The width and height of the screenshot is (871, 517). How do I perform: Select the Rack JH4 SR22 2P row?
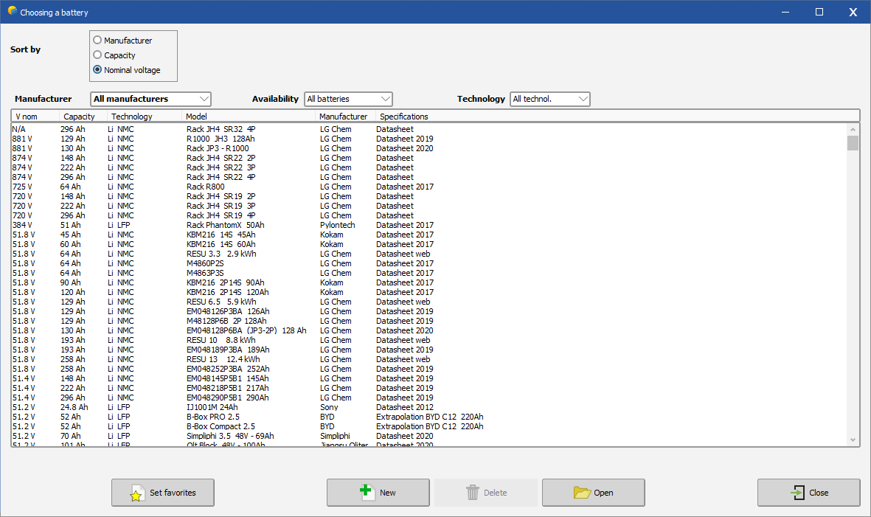428,158
